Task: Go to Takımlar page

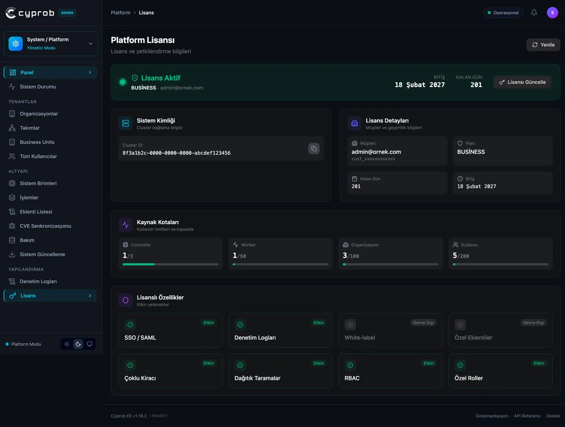Action: click(51, 128)
